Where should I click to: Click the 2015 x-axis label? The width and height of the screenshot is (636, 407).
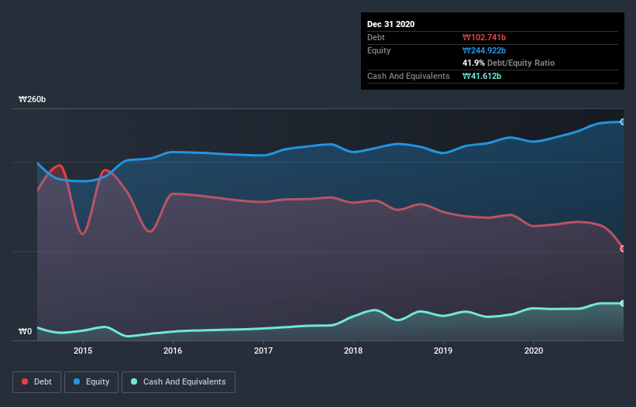click(x=83, y=351)
